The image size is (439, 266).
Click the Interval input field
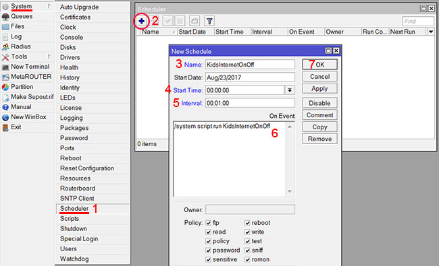coord(250,103)
